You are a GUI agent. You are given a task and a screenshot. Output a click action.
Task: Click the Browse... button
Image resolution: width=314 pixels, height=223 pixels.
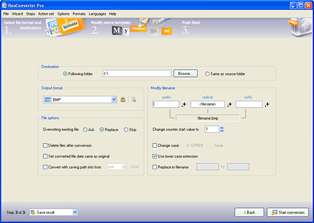coord(186,74)
